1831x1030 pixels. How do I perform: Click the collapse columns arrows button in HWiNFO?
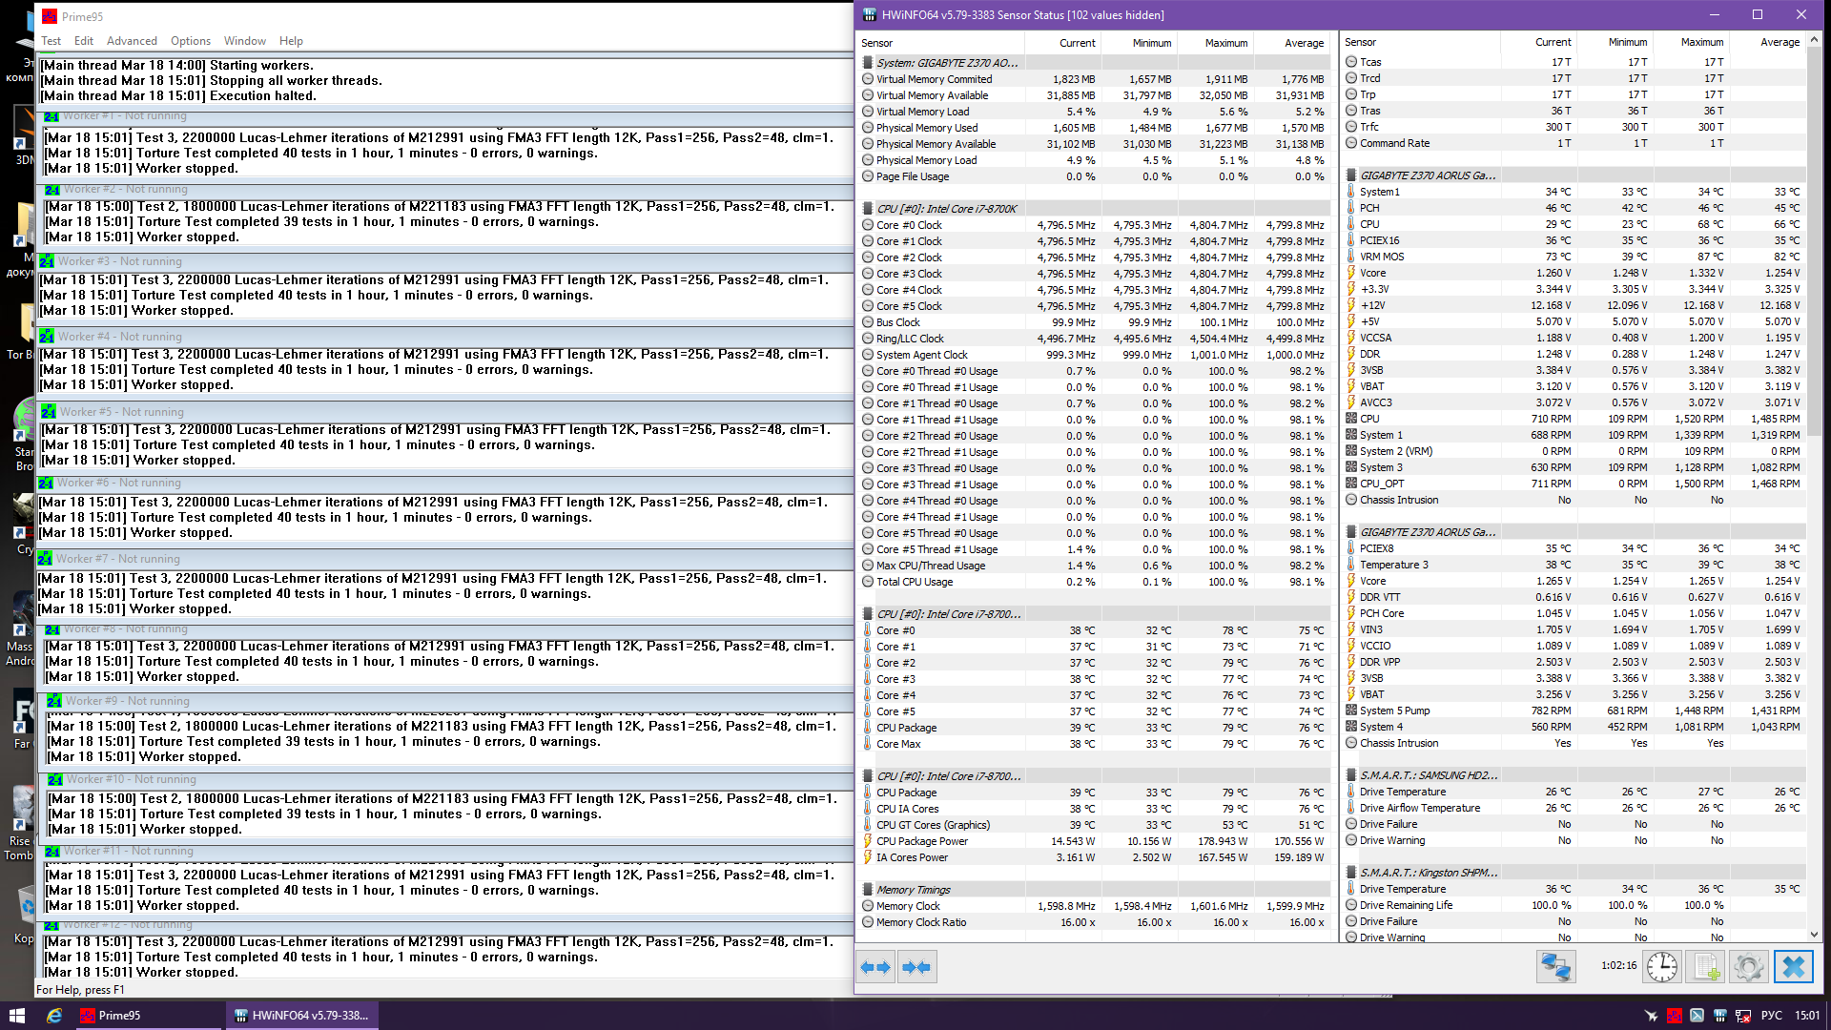pos(916,967)
